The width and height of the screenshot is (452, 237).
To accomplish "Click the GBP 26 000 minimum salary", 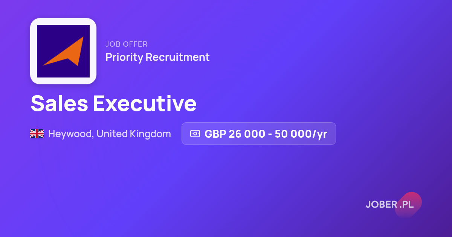I will (x=235, y=134).
